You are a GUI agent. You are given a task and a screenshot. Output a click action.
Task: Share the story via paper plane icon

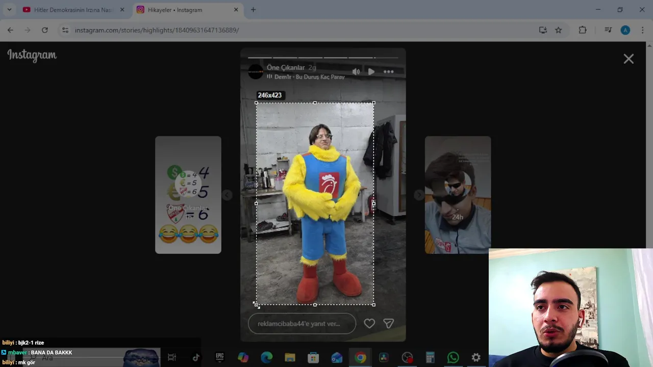pyautogui.click(x=389, y=323)
